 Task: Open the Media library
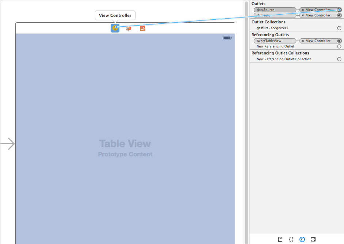313,239
